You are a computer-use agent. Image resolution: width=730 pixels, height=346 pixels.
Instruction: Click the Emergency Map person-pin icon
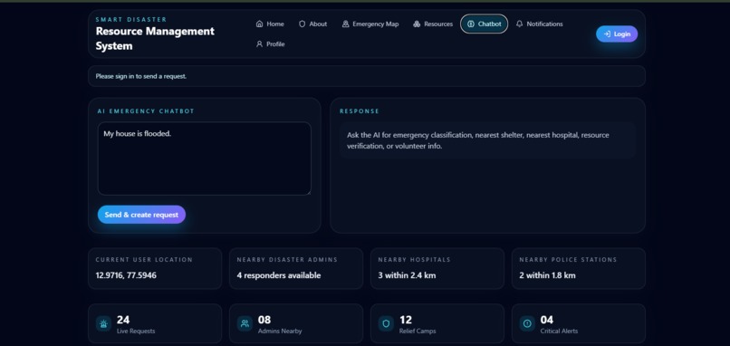345,24
